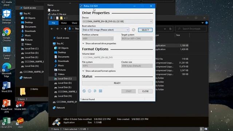The image size is (233, 131).
Task: Open Rufus About info icon
Action: (90, 91)
